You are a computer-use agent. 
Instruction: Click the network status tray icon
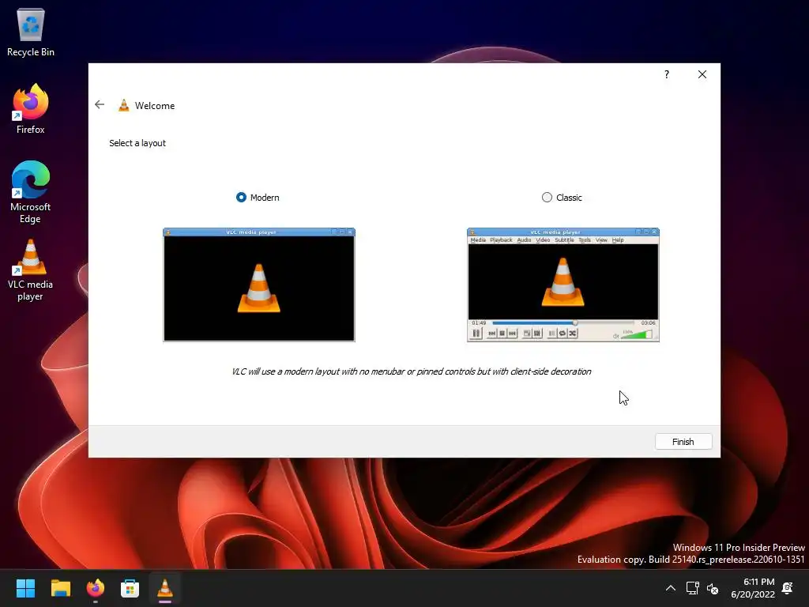click(x=692, y=588)
